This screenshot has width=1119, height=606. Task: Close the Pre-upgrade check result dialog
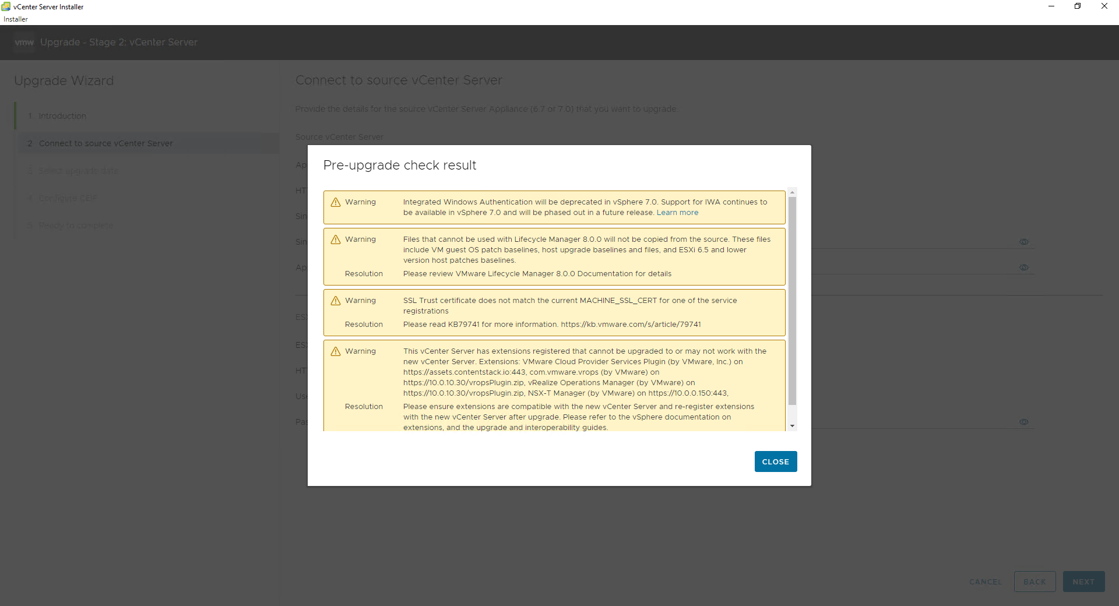pos(775,461)
